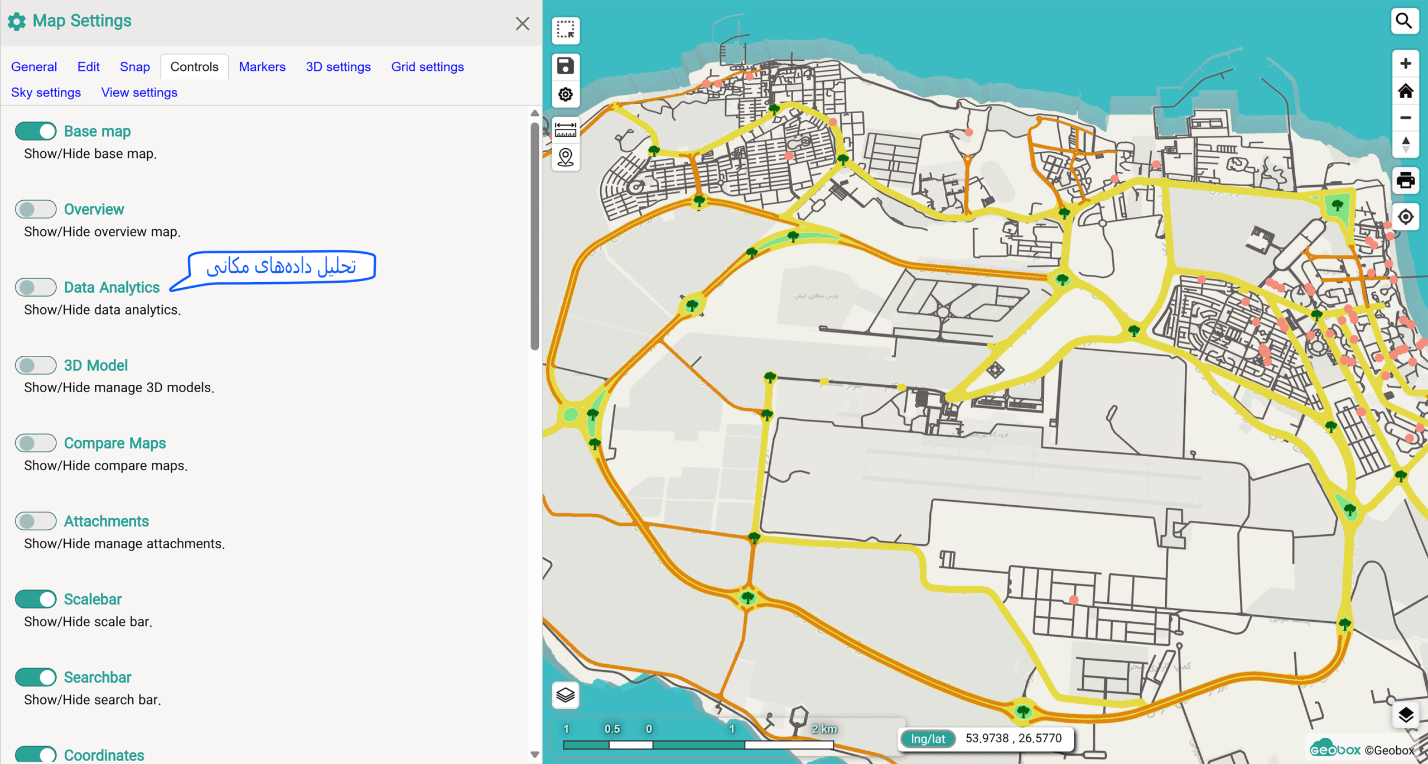
Task: Switch to the Snap tab
Action: point(135,67)
